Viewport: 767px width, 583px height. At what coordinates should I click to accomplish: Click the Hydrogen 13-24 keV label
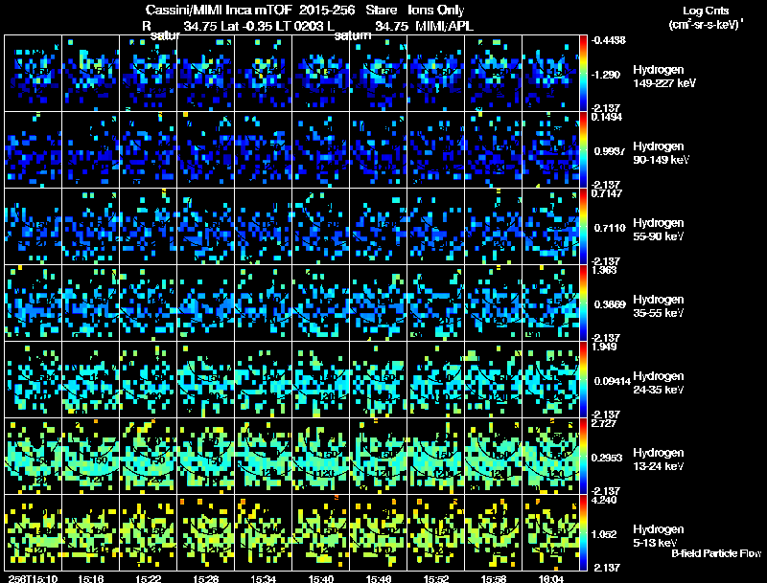(657, 459)
